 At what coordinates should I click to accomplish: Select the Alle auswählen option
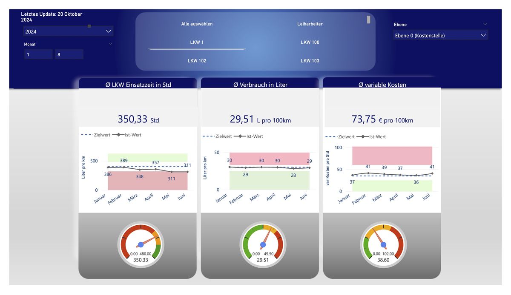197,24
